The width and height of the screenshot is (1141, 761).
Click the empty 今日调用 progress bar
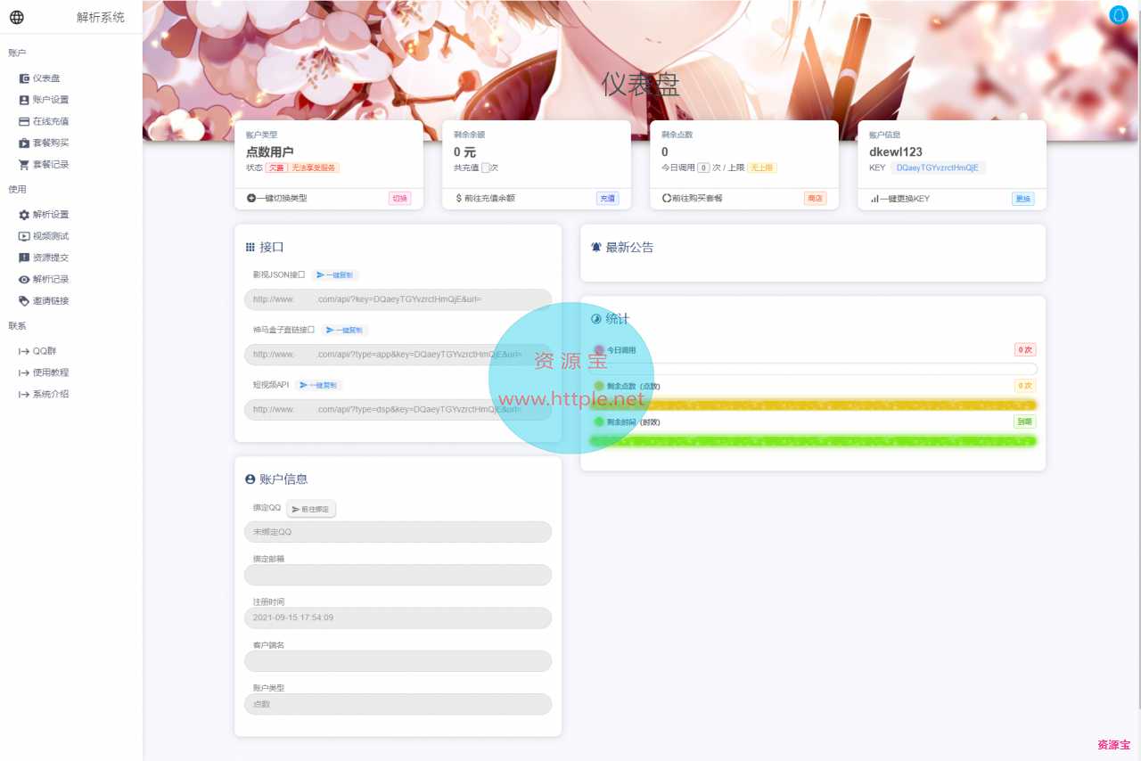tap(813, 369)
